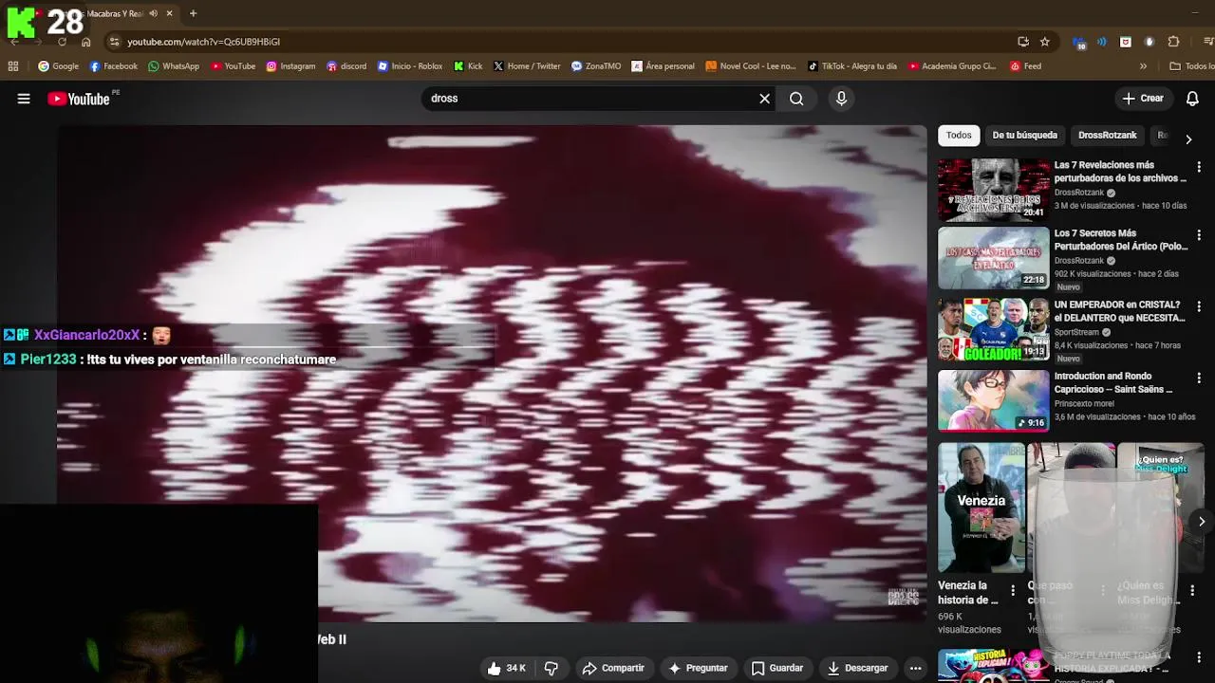Open the YouTube notifications bell
Viewport: 1215px width, 683px height.
(1192, 99)
